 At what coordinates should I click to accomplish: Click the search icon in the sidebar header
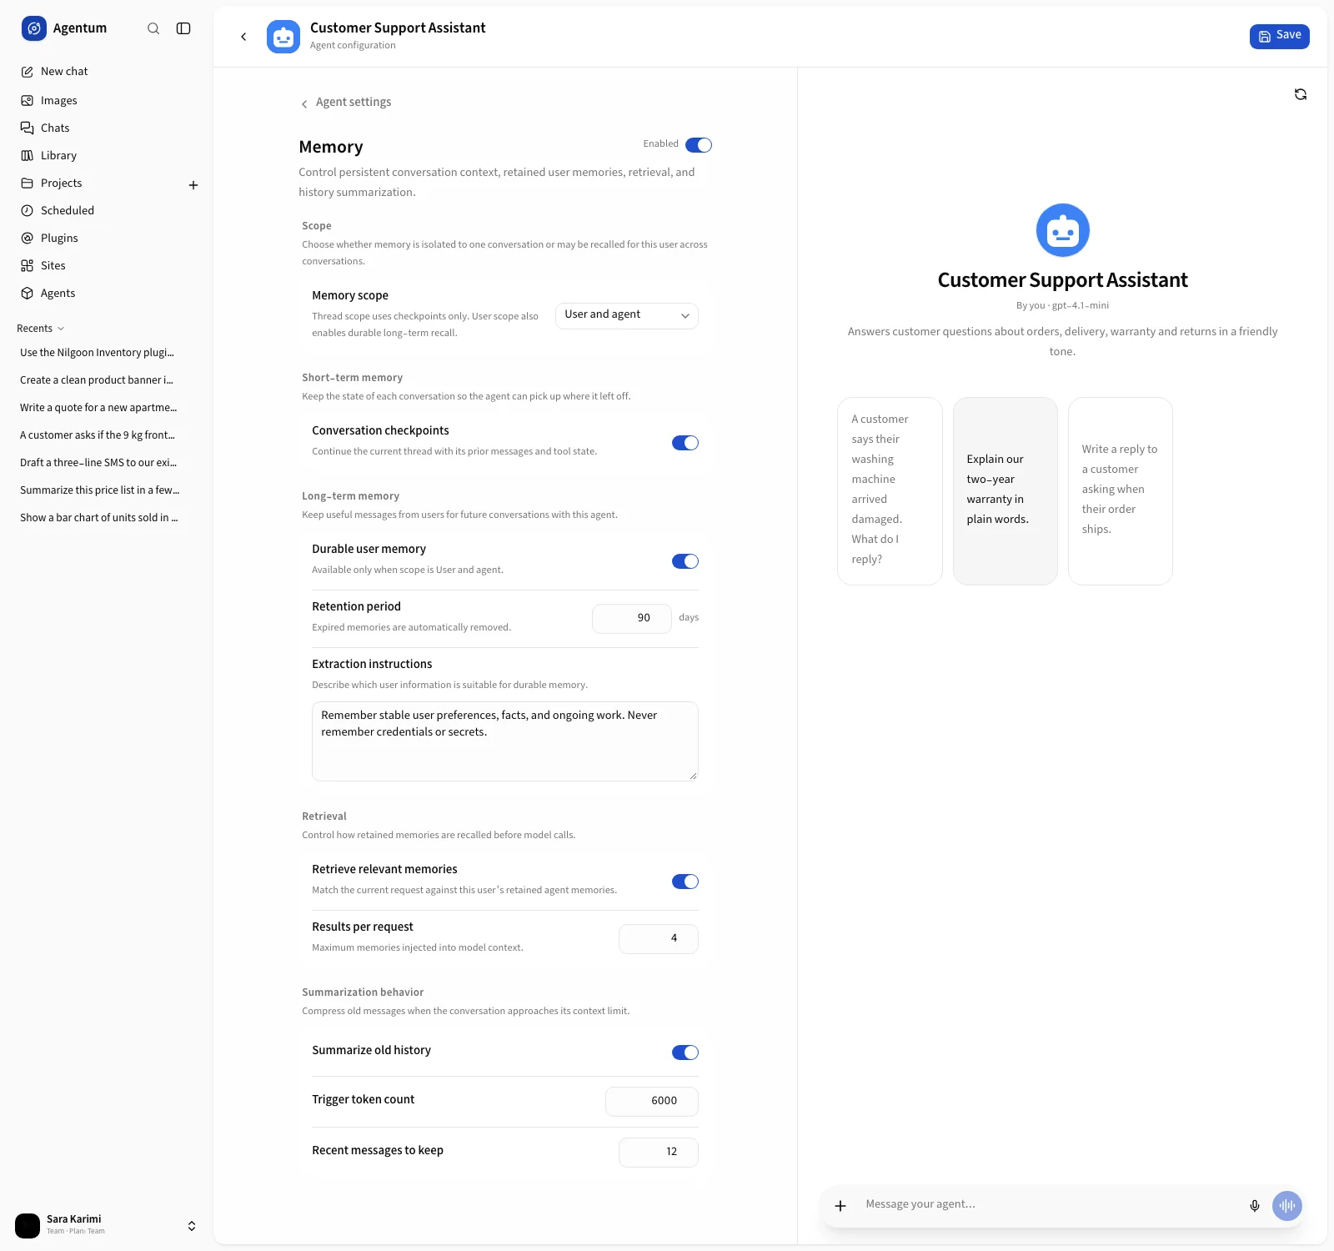click(x=153, y=28)
